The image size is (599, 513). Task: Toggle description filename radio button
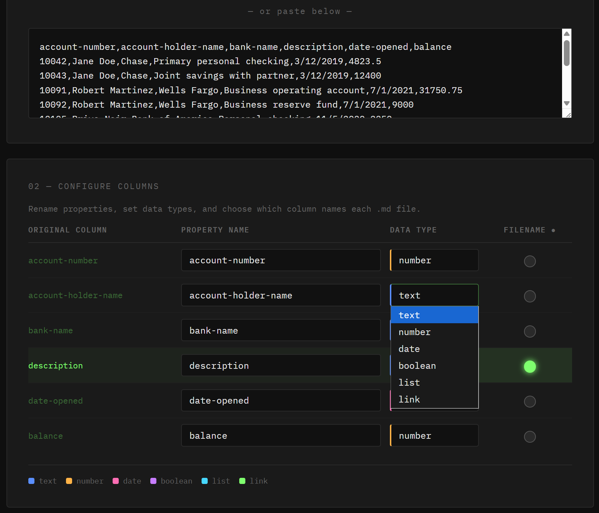pyautogui.click(x=530, y=366)
